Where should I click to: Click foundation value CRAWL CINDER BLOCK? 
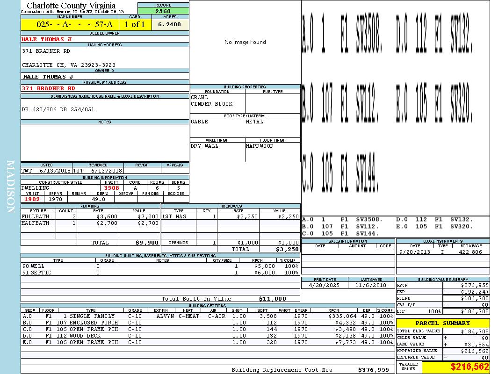coord(212,101)
